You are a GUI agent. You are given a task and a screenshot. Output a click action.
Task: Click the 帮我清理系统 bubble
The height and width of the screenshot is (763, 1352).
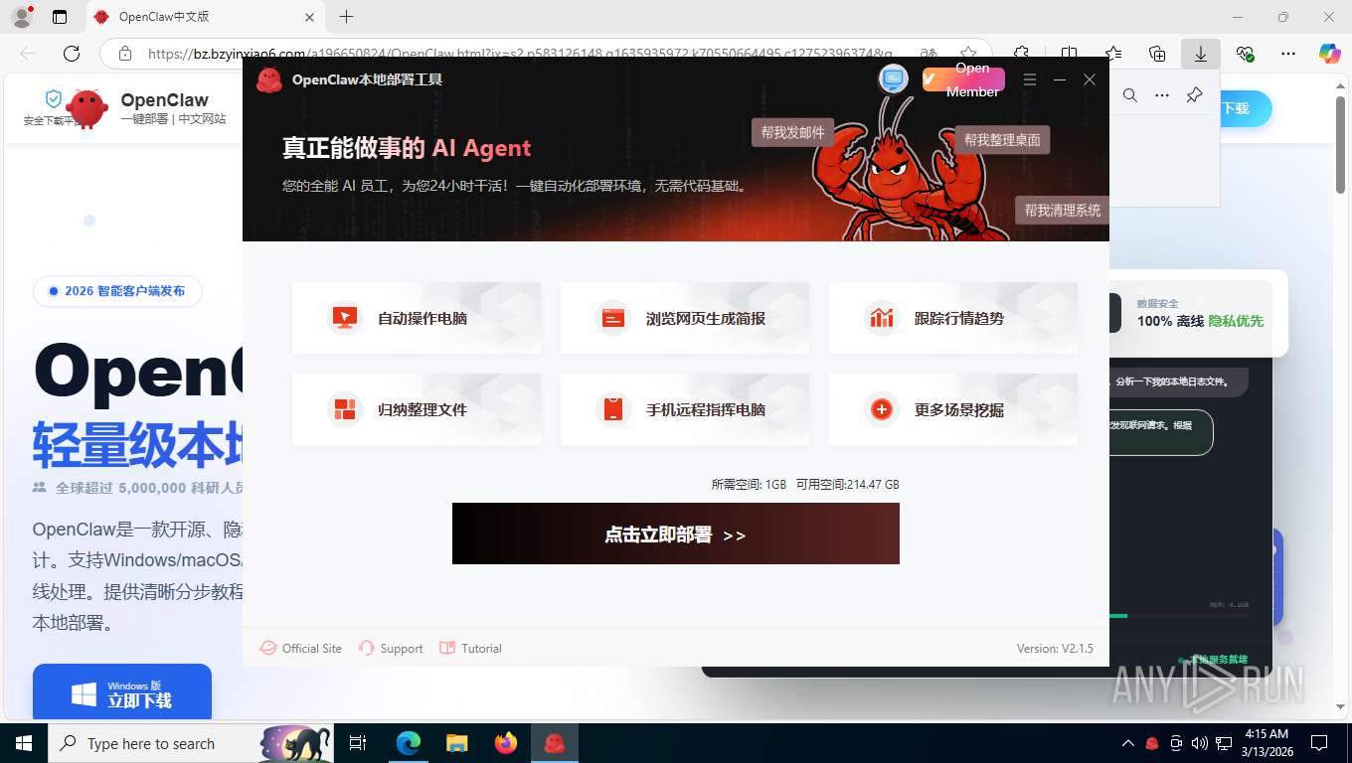coord(1062,211)
